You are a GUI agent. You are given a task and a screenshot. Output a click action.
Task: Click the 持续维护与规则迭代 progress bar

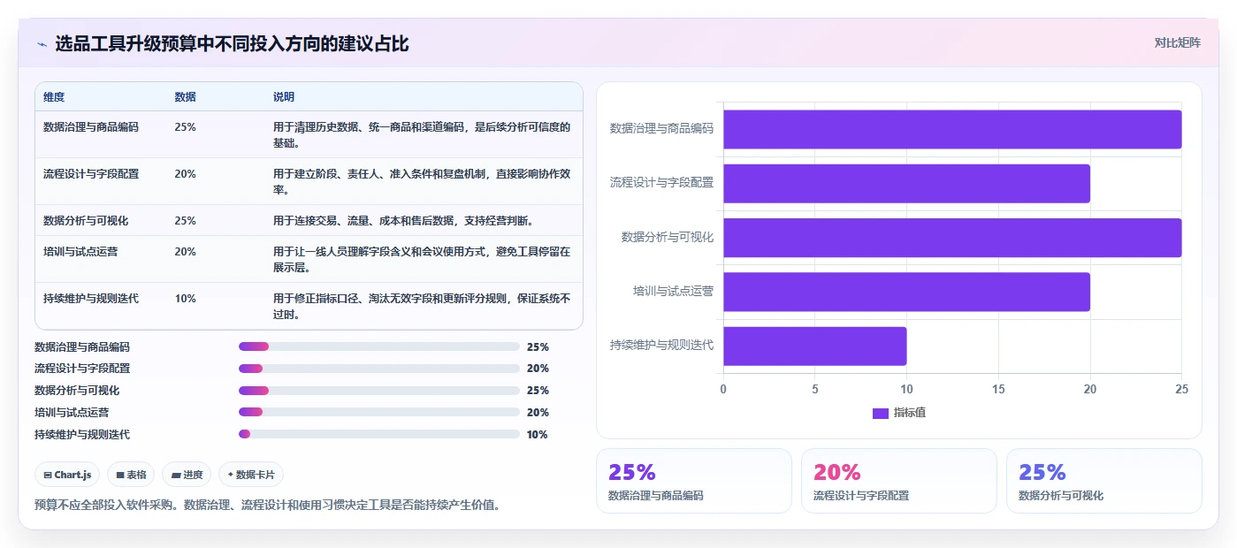[x=379, y=434]
